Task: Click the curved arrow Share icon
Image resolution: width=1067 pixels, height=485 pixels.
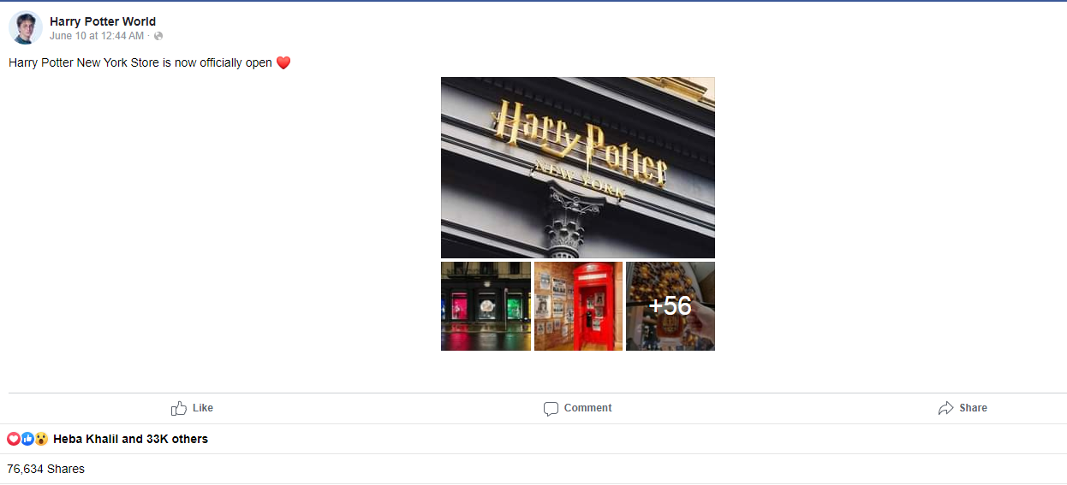Action: pos(945,408)
